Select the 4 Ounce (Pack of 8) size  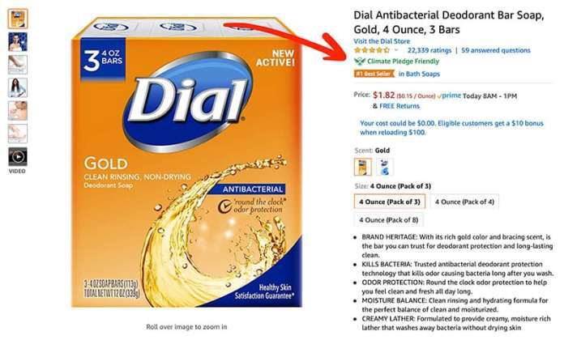coord(388,220)
